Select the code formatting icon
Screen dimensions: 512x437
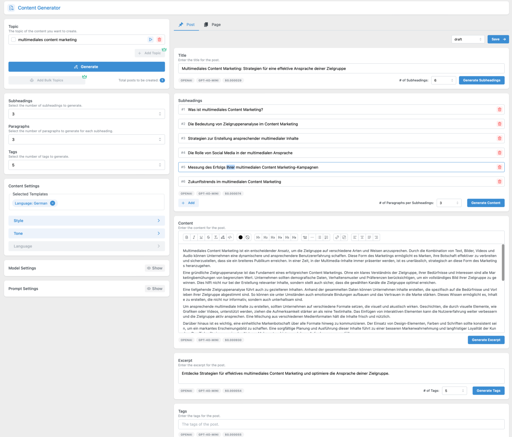pos(230,237)
